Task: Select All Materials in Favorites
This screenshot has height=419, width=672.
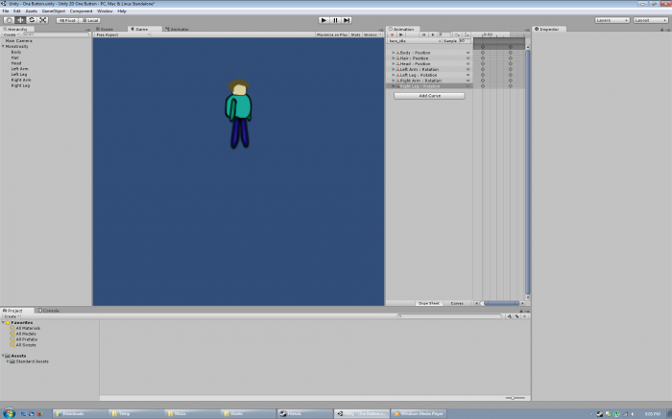Action: tap(28, 328)
